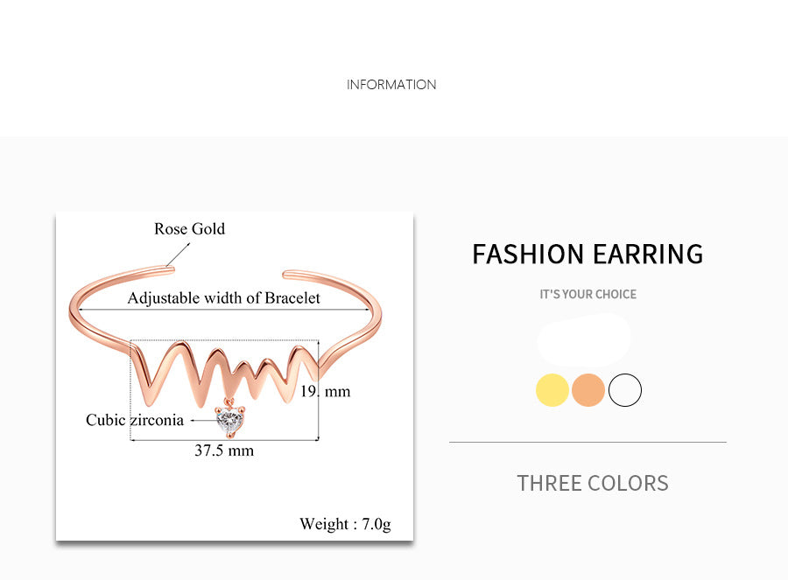Screen dimensions: 788x580
Task: Click the pointer line beside Rose Gold
Action: coord(178,255)
